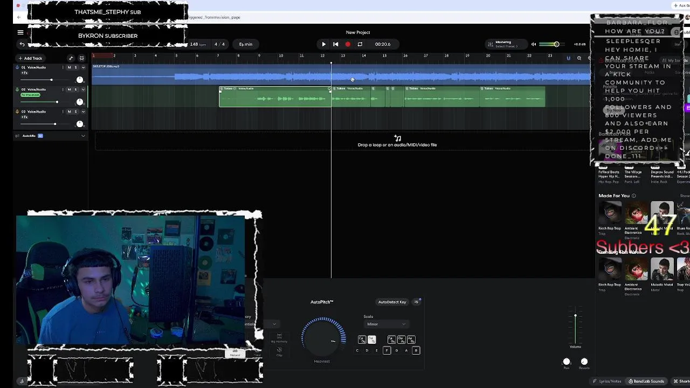
Task: Toggle track header size icon
Action: (x=82, y=58)
